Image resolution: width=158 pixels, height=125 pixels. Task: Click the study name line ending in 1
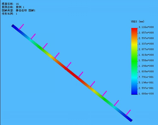pos(13,7)
